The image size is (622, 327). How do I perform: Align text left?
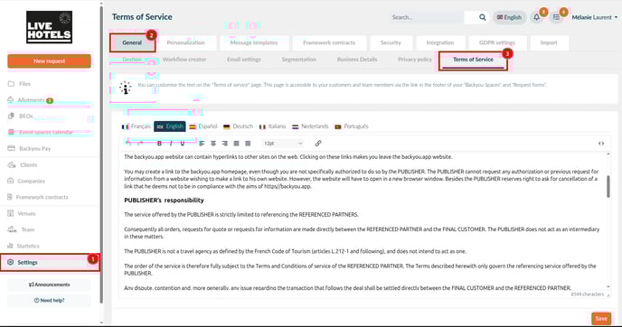(202, 144)
